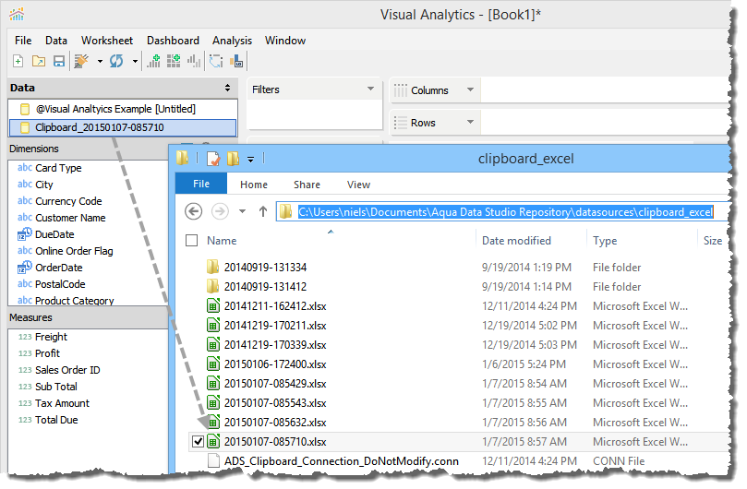
Task: Click the new worksheet bar chart icon
Action: pos(153,61)
